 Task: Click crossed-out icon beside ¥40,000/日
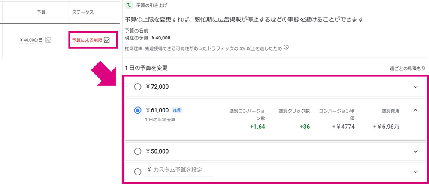pyautogui.click(x=48, y=40)
